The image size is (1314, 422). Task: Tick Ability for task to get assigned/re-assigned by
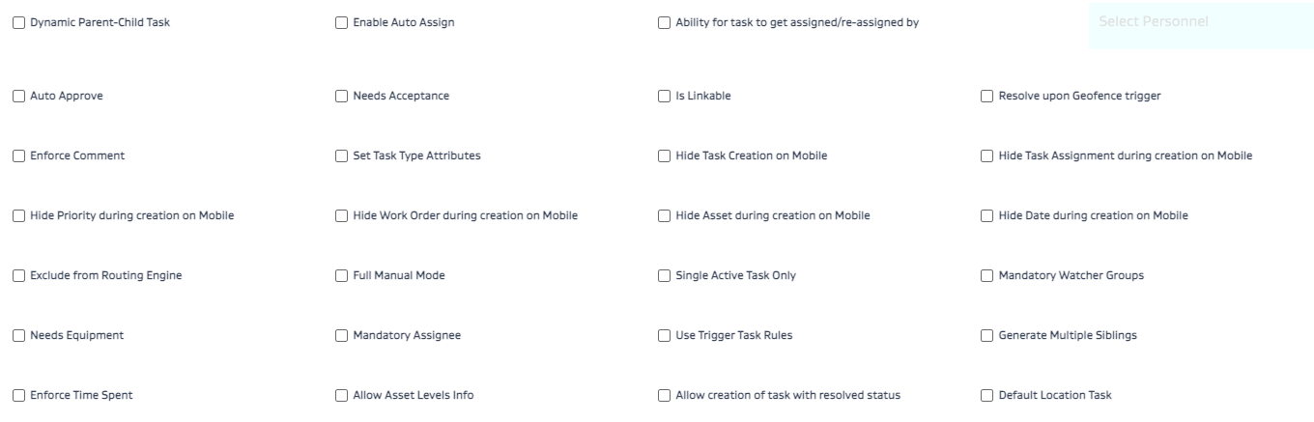[664, 22]
